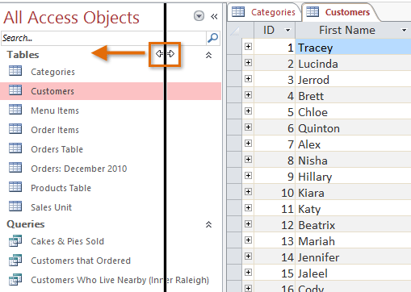Expand the subdatasheet for Jerrod's row

pos(248,79)
